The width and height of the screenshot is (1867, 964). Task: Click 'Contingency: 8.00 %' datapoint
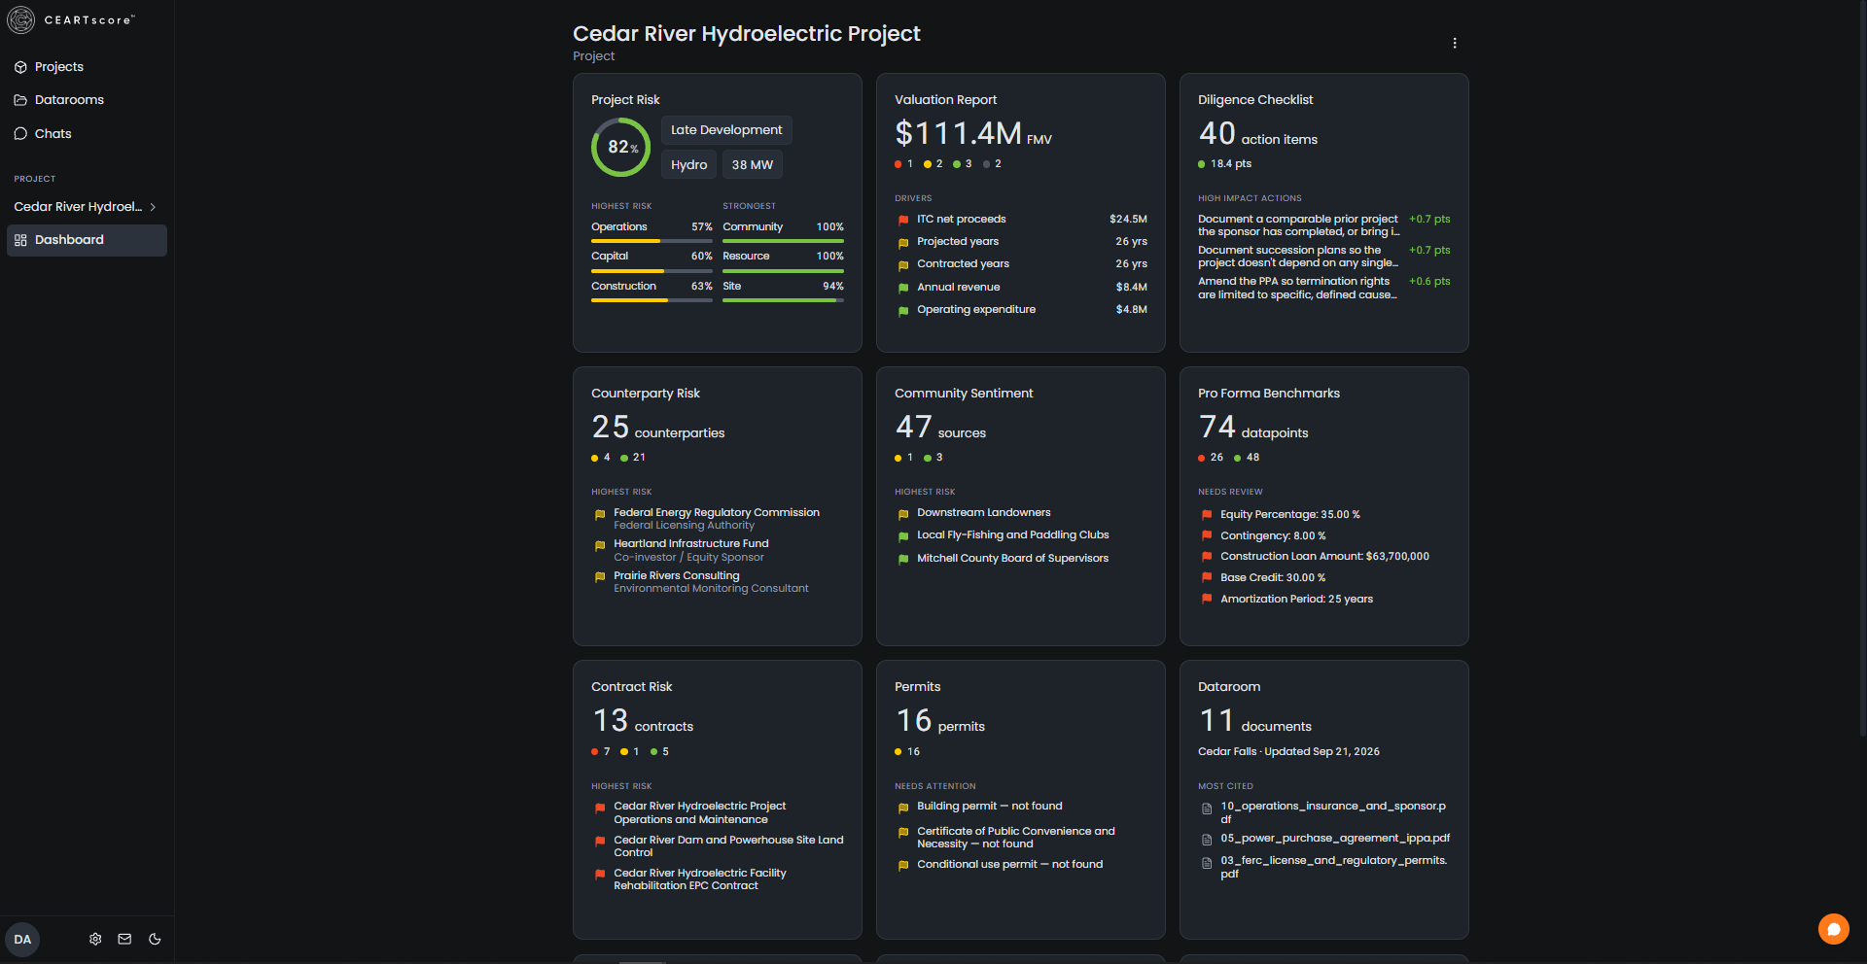(1273, 536)
